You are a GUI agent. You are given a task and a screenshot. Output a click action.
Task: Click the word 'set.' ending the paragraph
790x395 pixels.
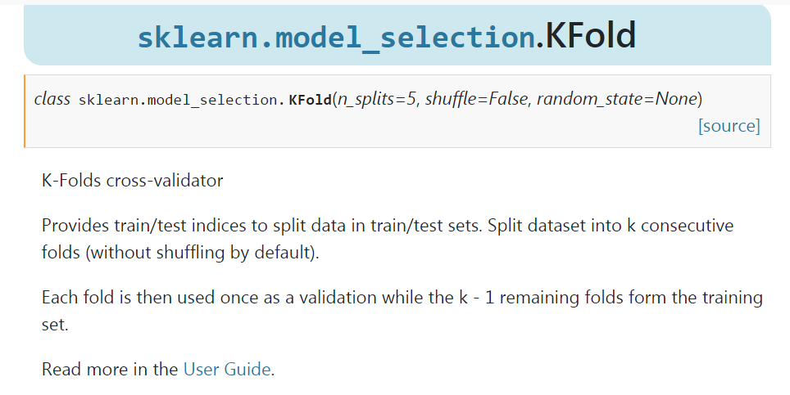pyautogui.click(x=55, y=325)
